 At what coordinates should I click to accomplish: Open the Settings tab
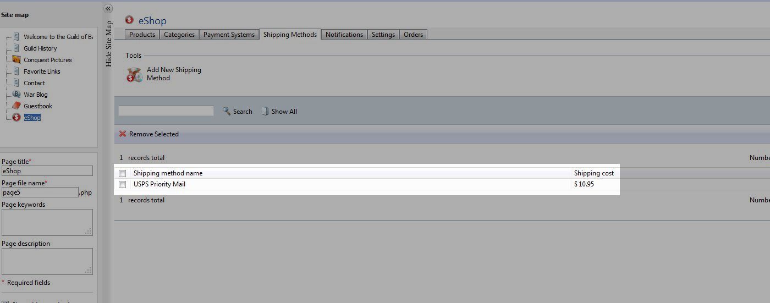383,34
